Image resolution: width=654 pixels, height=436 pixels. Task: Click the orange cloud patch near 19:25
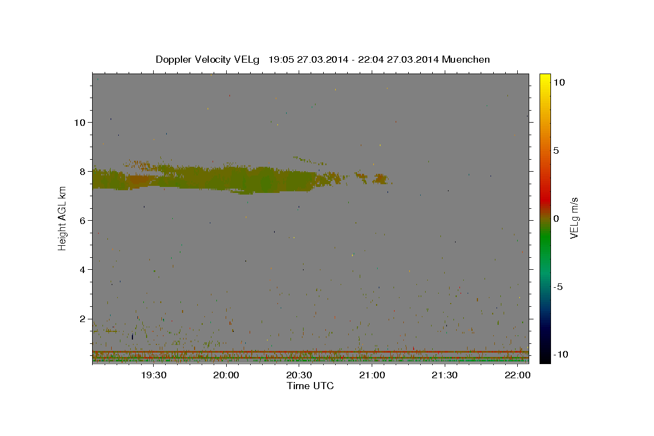[x=139, y=180]
